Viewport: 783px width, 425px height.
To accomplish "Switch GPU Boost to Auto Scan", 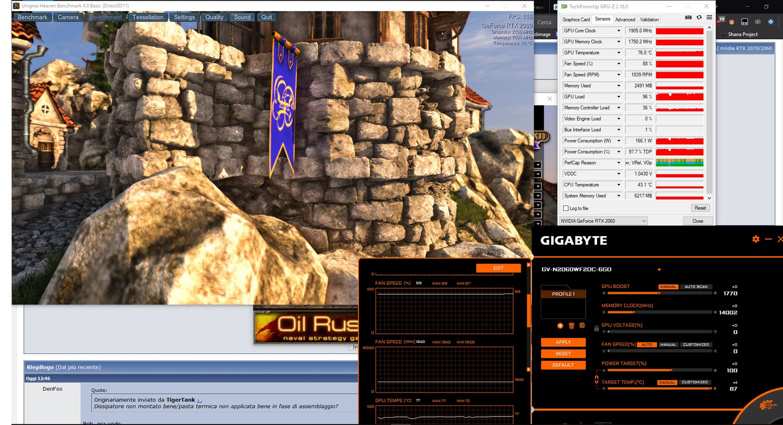I will (696, 287).
